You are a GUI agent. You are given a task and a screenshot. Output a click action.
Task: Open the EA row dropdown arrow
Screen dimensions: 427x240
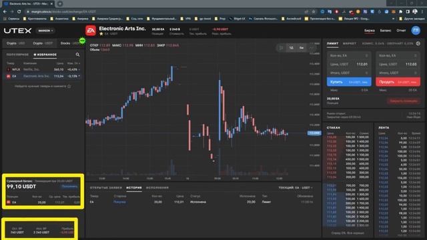79,76
